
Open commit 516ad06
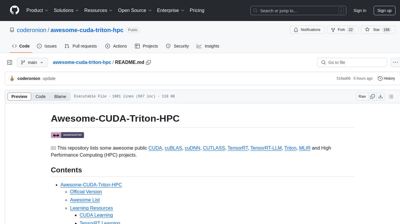(344, 79)
